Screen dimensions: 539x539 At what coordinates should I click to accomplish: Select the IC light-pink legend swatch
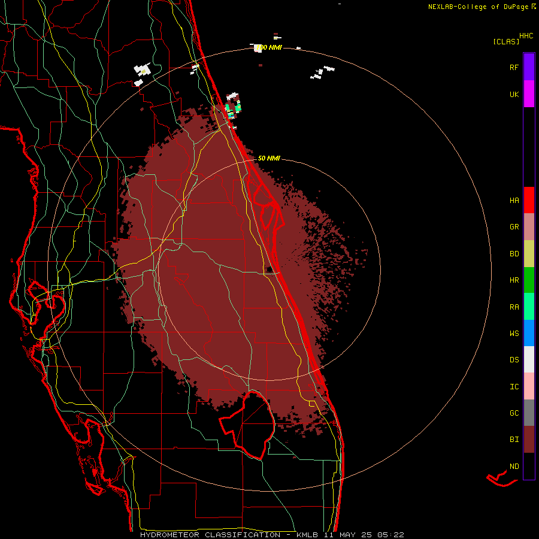click(x=529, y=386)
